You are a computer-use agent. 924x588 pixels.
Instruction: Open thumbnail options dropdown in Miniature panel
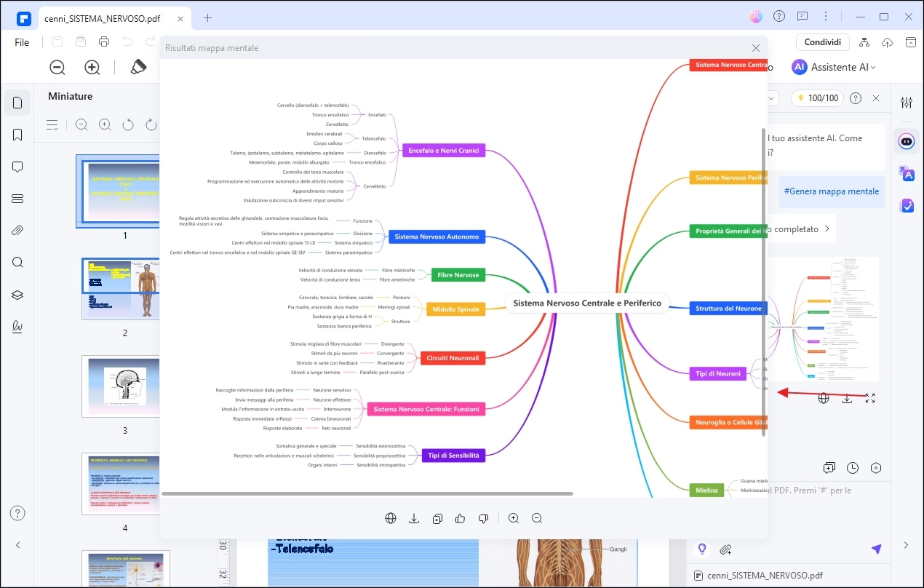[x=52, y=125]
